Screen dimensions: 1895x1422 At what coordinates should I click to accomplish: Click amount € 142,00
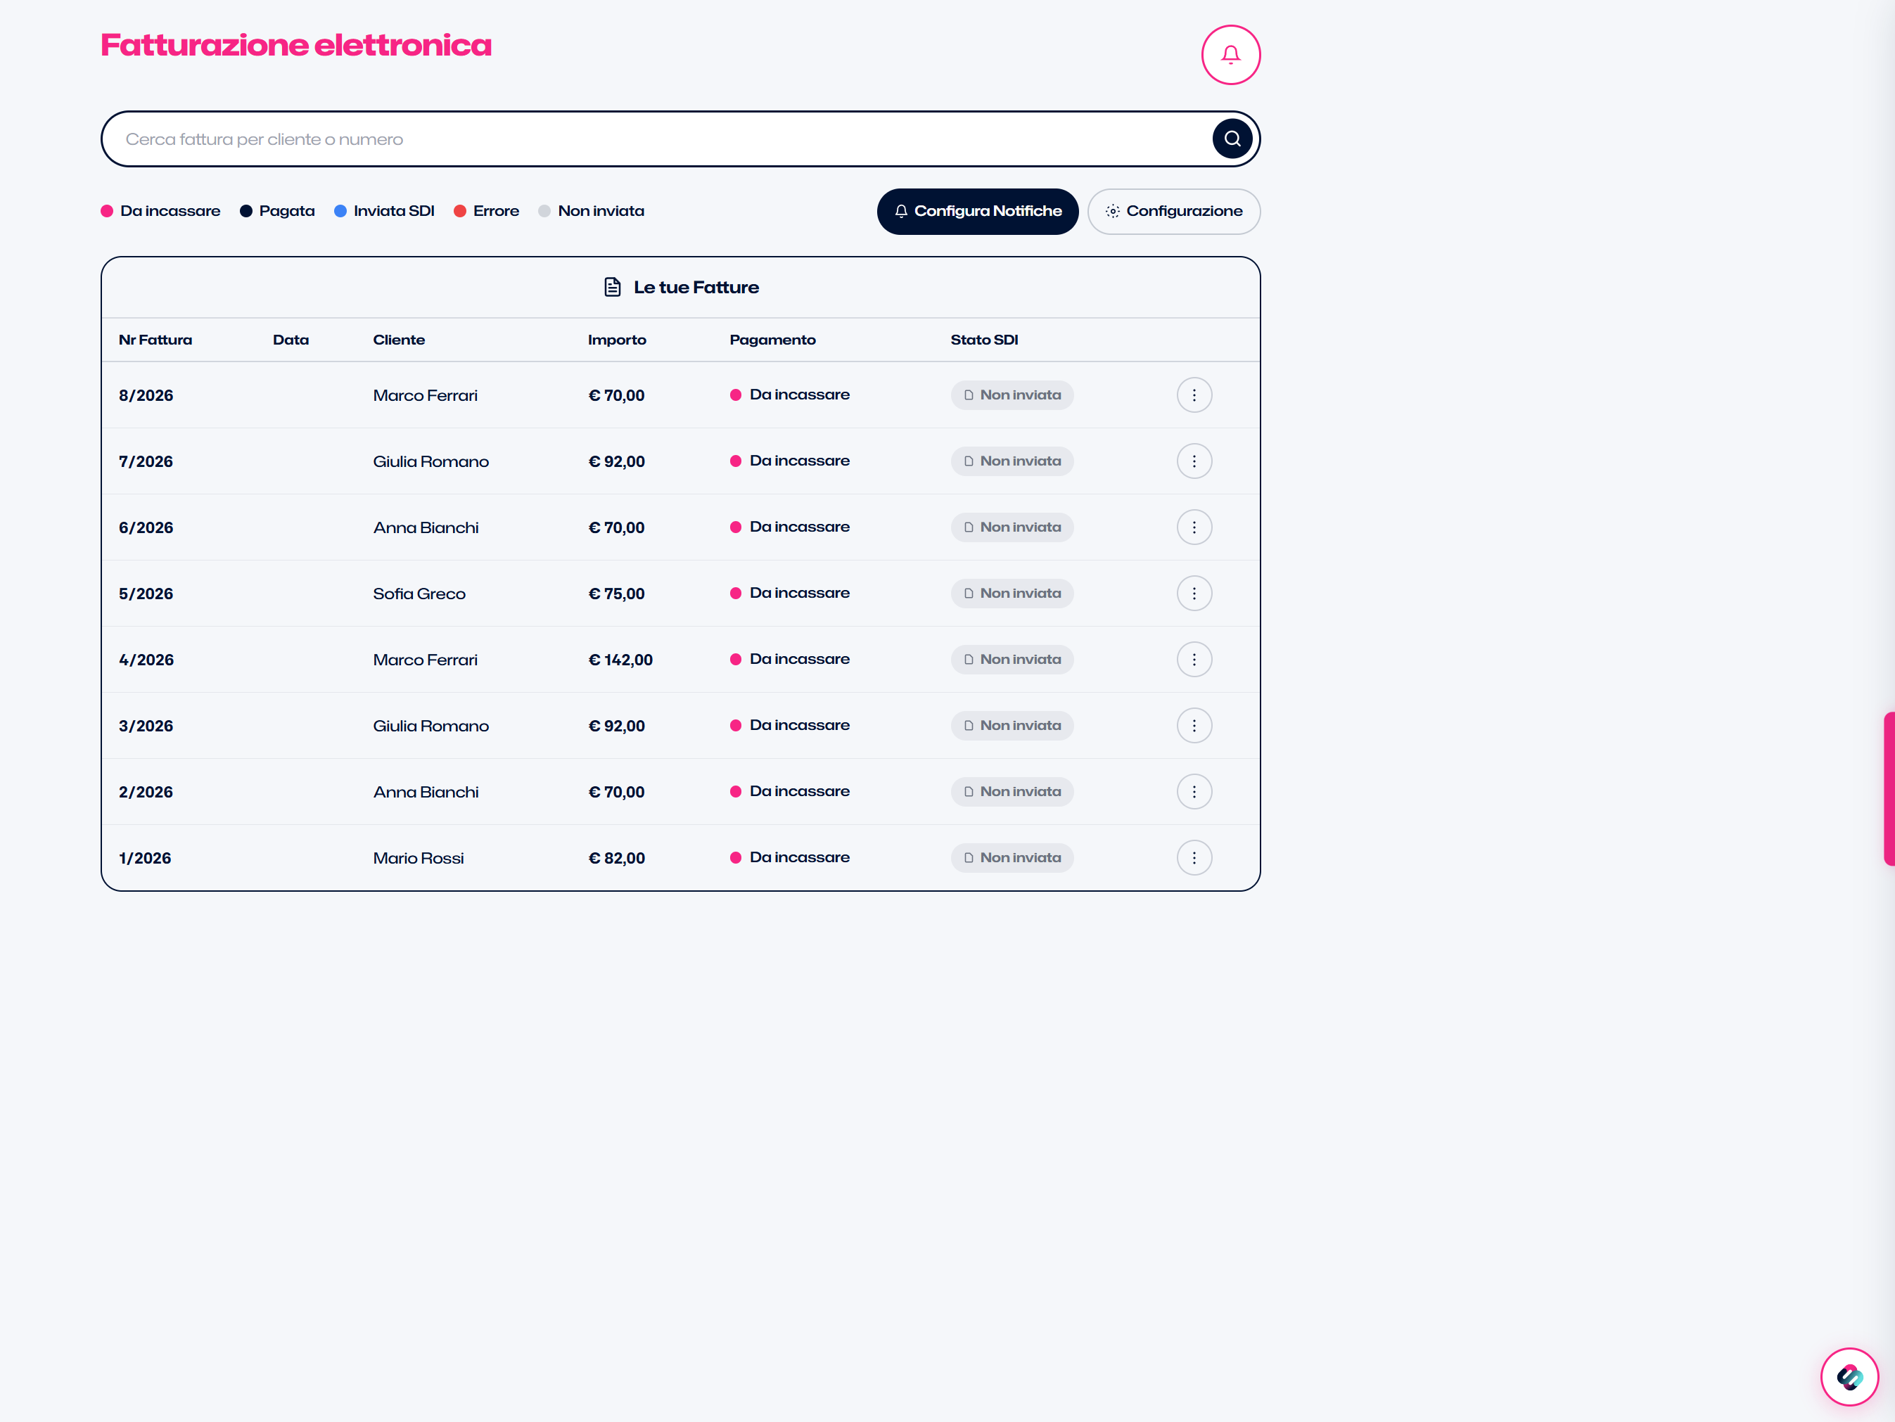pyautogui.click(x=620, y=660)
